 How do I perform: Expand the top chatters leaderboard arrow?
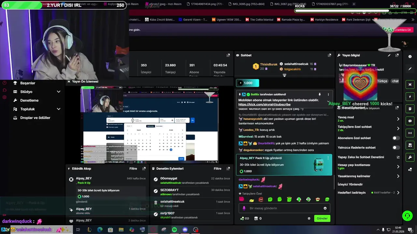tap(284, 75)
